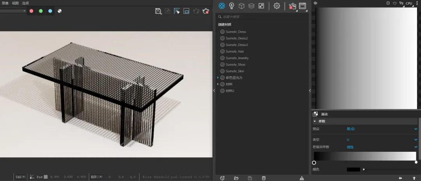Click the greyed teapot render icon
This screenshot has width=421, height=181.
click(196, 11)
